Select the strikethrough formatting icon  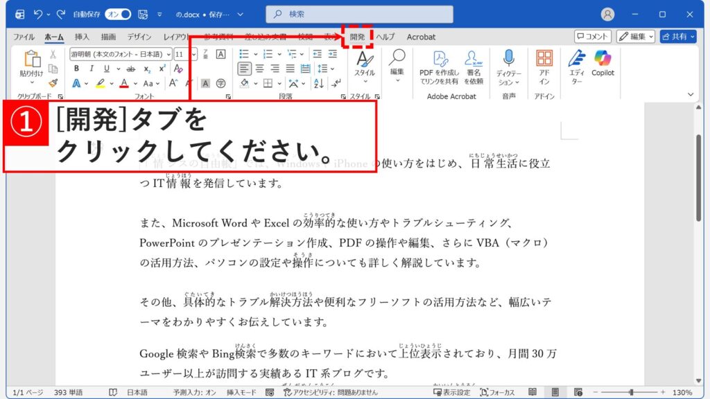tap(131, 69)
